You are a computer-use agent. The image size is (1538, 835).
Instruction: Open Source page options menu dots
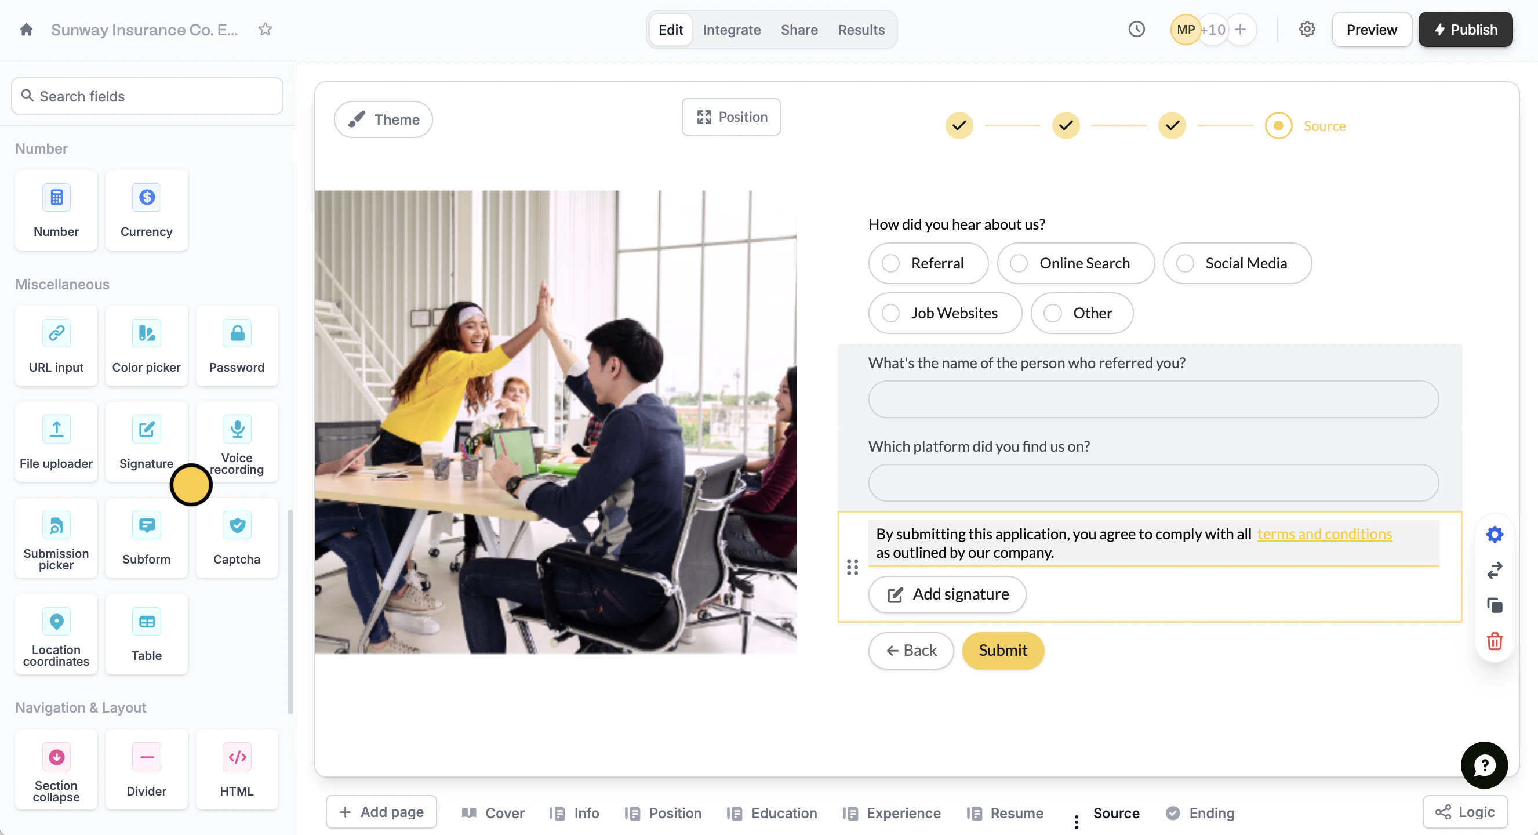point(1076,822)
